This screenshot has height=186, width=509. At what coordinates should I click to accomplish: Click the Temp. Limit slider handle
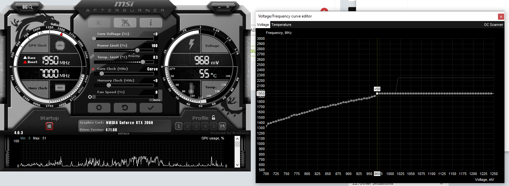point(143,62)
